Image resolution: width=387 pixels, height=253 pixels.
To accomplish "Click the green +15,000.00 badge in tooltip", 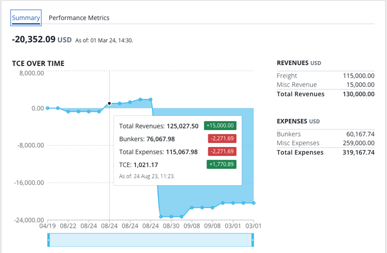I will tap(220, 126).
